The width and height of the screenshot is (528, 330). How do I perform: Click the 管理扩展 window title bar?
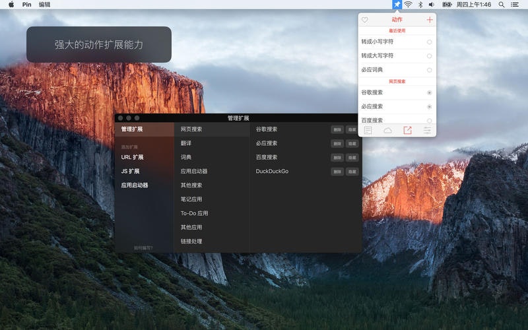pos(238,118)
